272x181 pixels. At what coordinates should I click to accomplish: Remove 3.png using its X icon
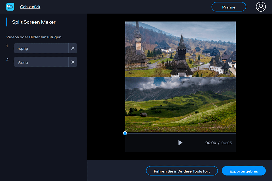[73, 62]
